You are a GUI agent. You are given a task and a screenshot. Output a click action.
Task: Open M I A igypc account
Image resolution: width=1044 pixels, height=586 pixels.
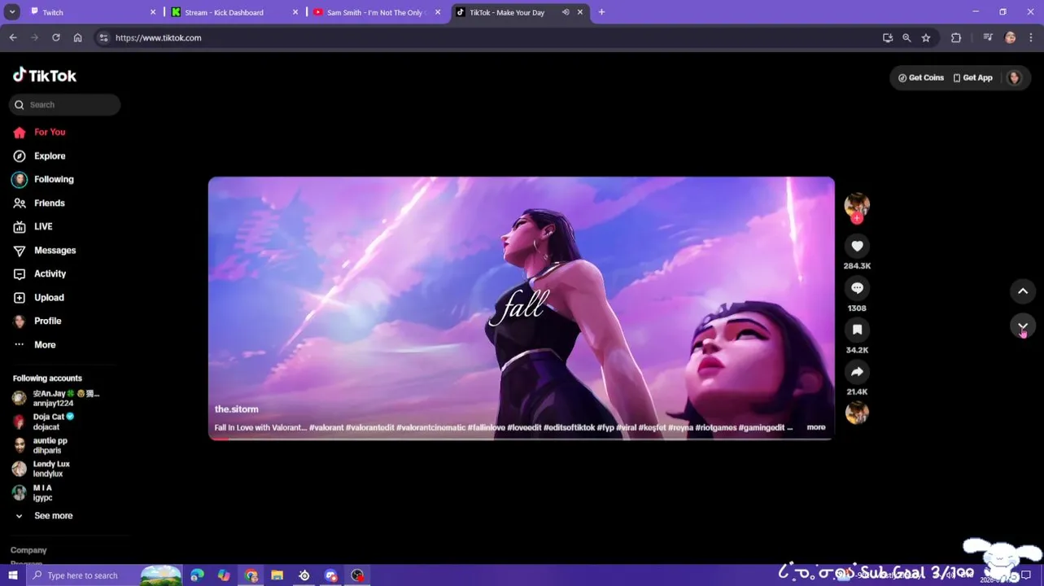click(33, 492)
